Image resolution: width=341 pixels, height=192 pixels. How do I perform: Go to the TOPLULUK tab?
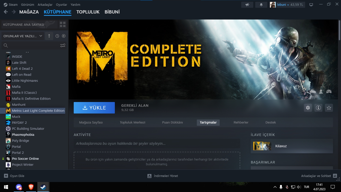(88, 12)
